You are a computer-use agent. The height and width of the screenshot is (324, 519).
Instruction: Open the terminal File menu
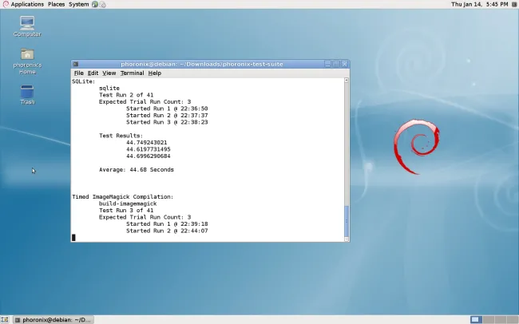tap(78, 73)
